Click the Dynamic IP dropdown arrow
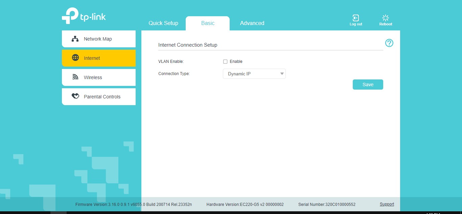The image size is (462, 214). (282, 74)
